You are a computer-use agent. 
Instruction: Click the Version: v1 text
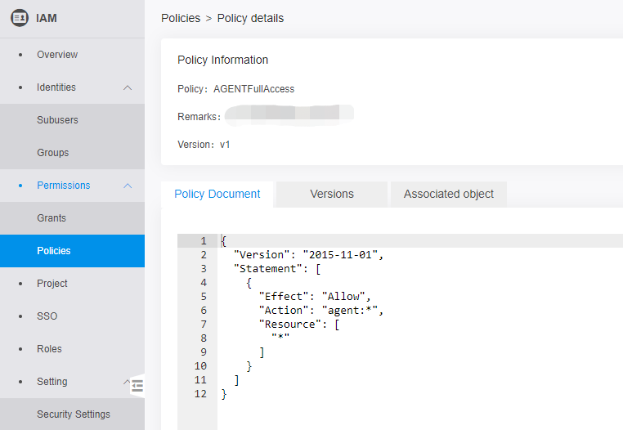point(204,145)
